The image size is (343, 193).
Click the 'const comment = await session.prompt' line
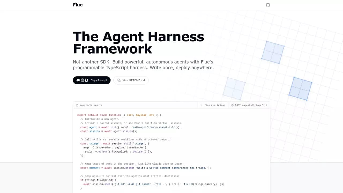coord(146,168)
